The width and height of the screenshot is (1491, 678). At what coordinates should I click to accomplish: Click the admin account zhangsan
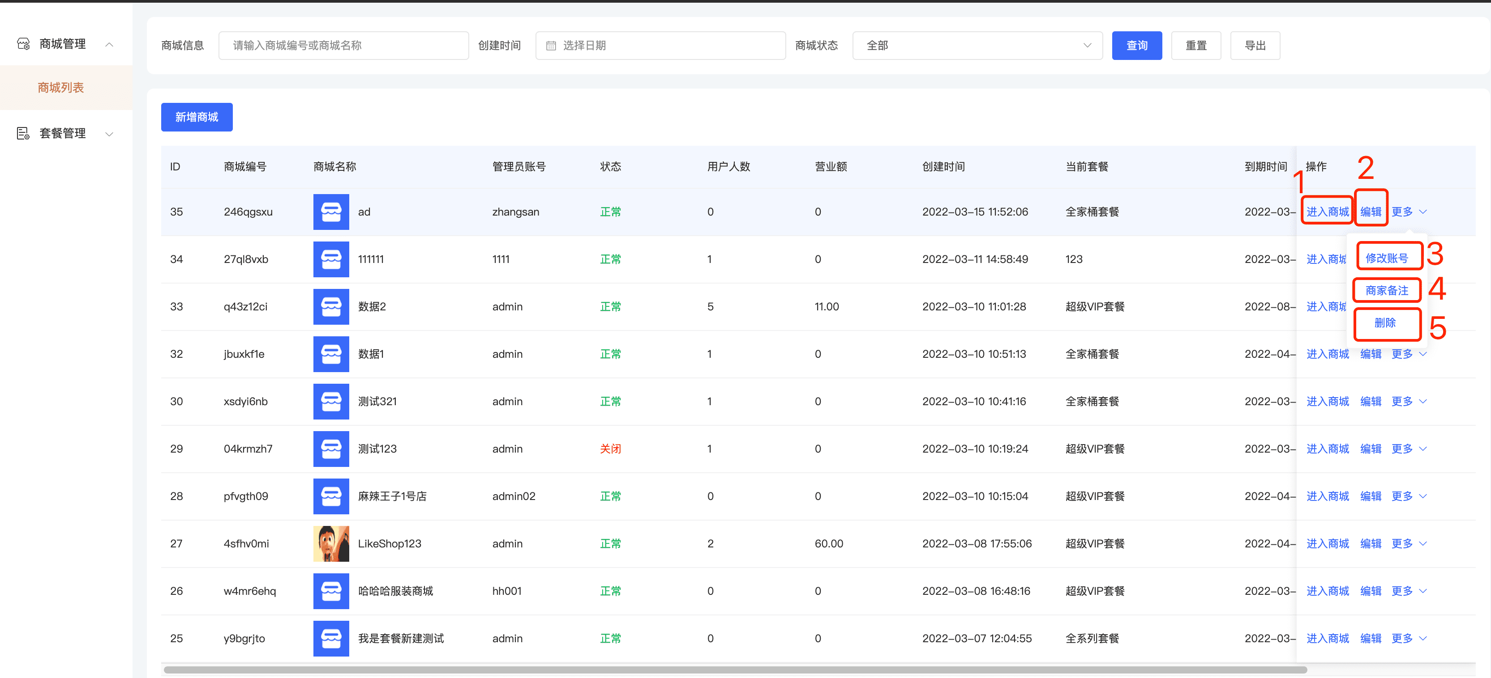coord(515,212)
